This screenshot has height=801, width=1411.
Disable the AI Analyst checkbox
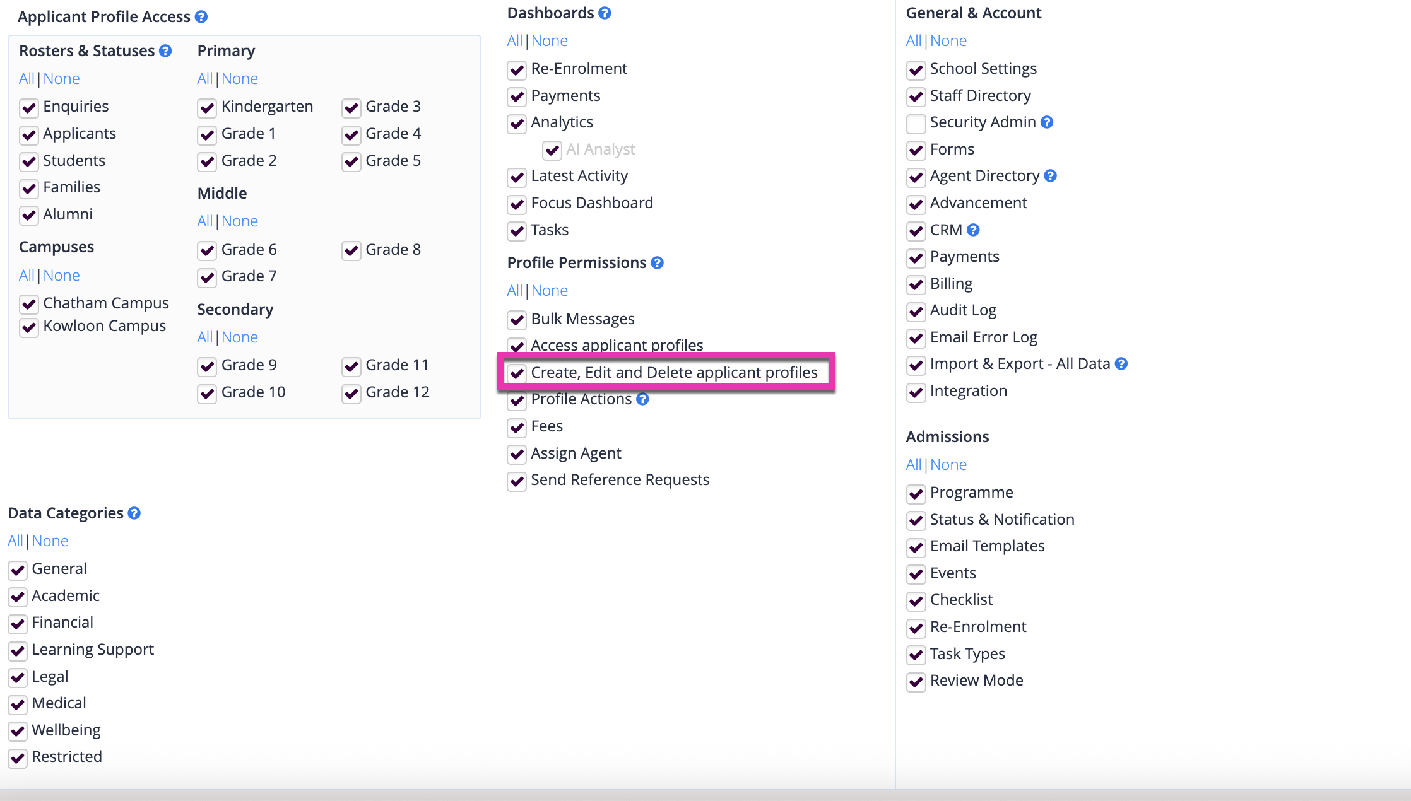click(552, 151)
